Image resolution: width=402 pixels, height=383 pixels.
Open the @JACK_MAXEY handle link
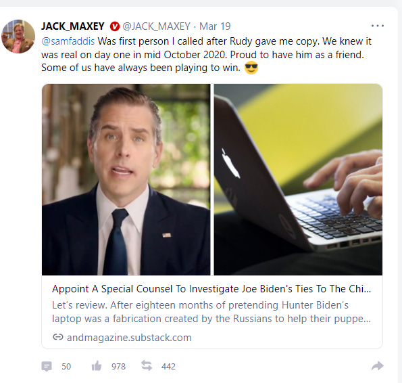(x=156, y=26)
